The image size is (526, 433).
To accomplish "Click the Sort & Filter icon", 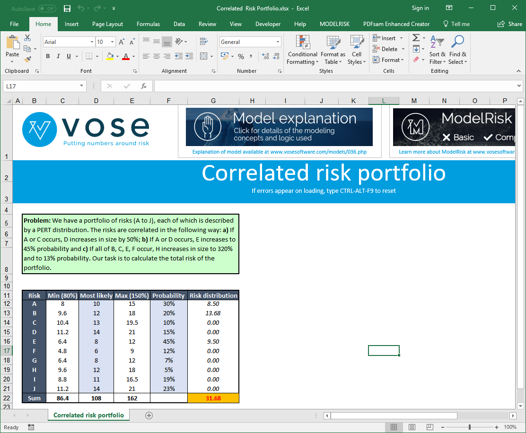I will point(438,50).
